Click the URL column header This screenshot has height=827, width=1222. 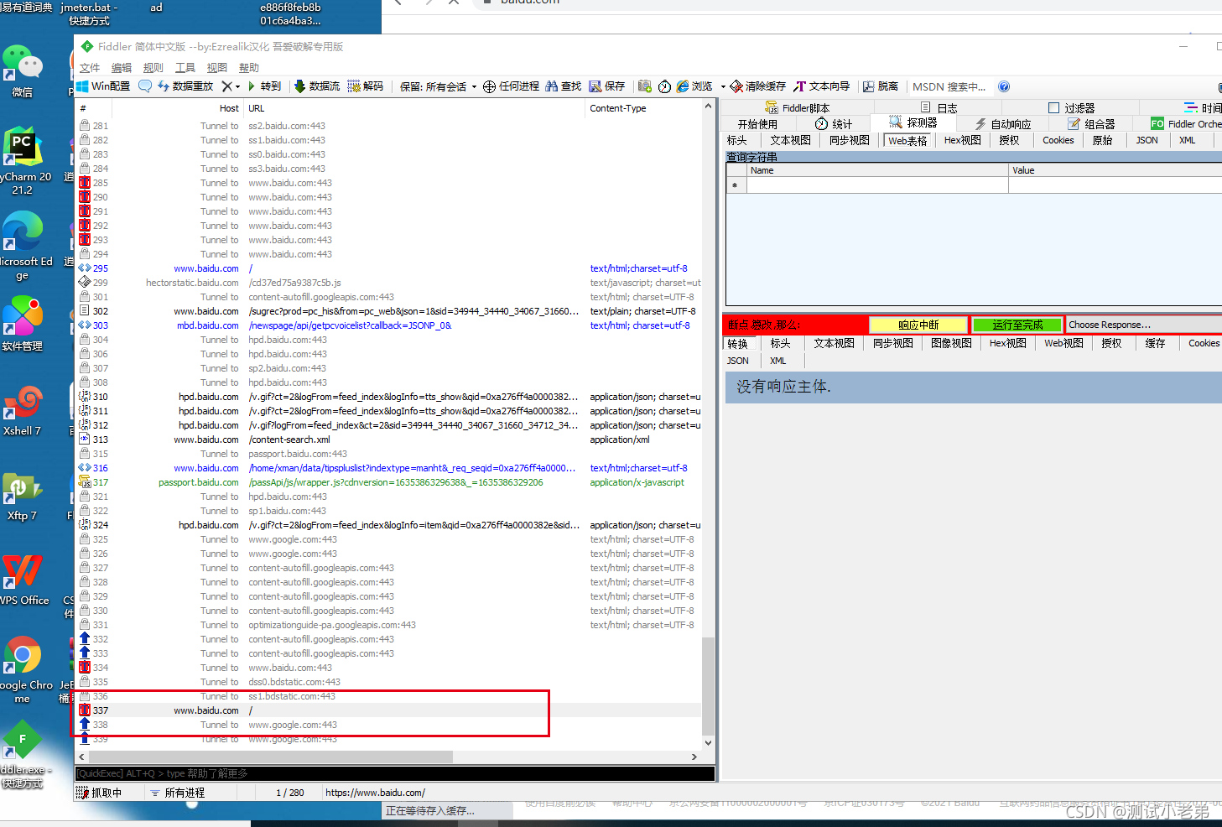pyautogui.click(x=414, y=108)
